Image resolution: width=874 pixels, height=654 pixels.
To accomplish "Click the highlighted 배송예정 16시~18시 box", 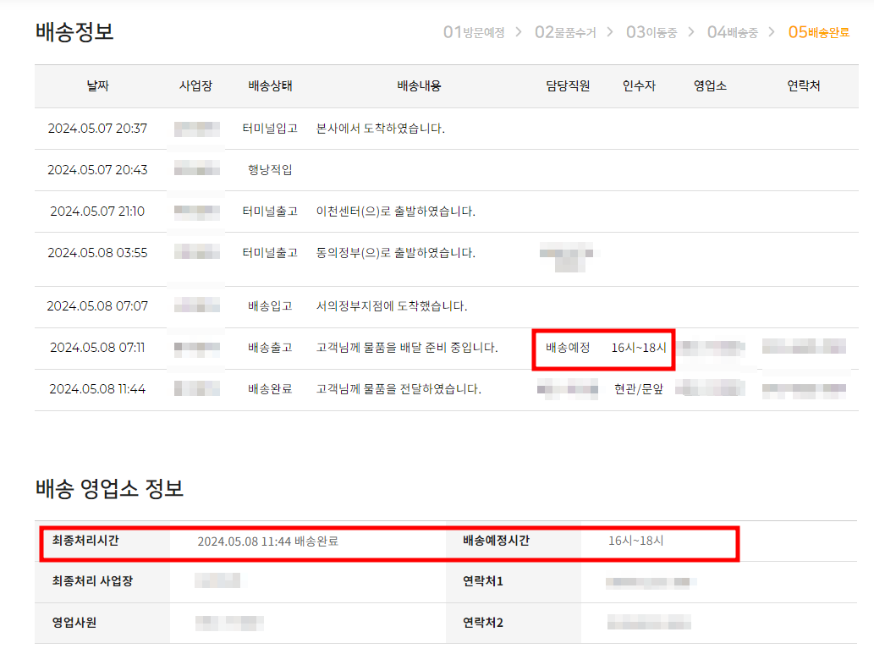I will point(602,349).
